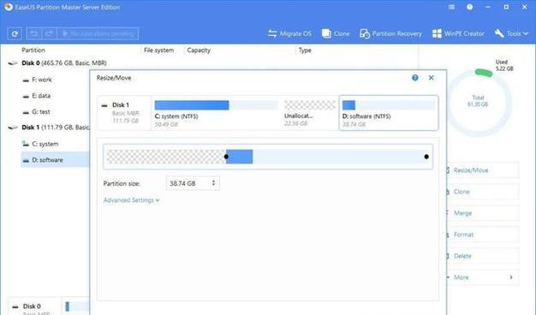Select the D: software (NTFS) block in the dialog

tap(389, 113)
